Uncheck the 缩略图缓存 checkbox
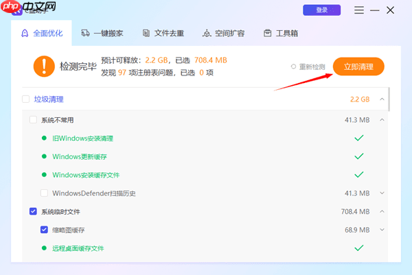The height and width of the screenshot is (275, 412). point(44,230)
